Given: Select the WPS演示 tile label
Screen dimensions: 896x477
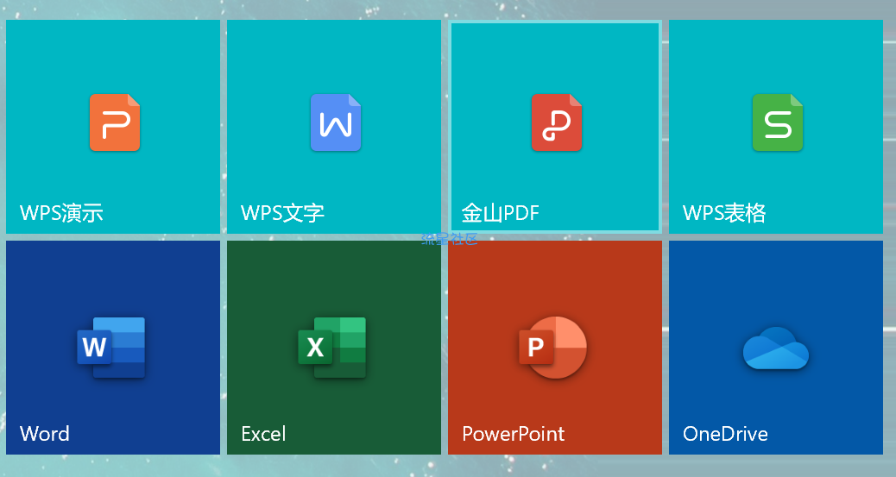Looking at the screenshot, I should tap(61, 212).
